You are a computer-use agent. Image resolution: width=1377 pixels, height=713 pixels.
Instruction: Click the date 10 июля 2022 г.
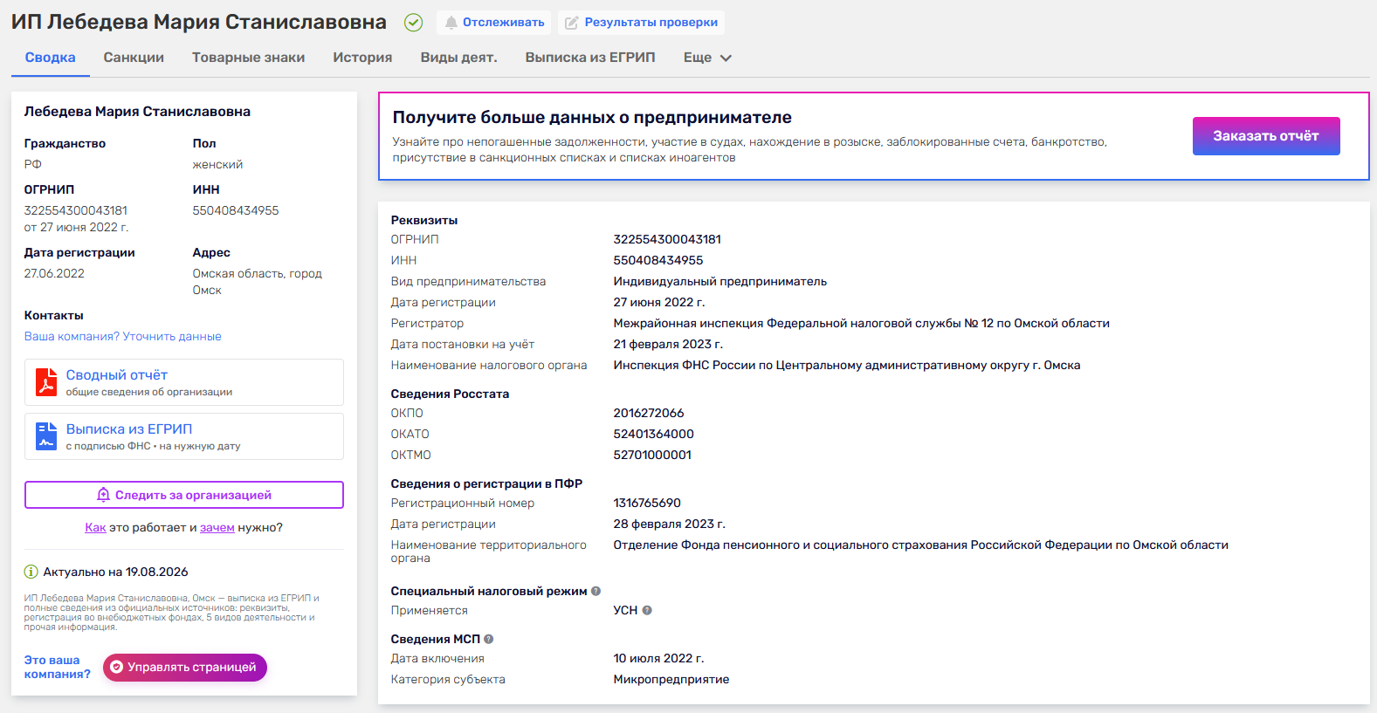[659, 659]
